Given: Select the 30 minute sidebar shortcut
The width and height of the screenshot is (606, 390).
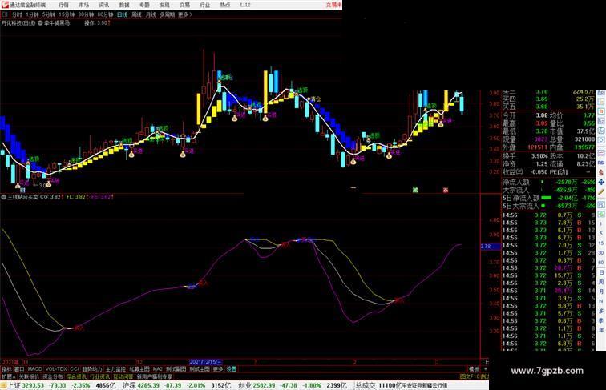Looking at the screenshot, I should click(x=601, y=252).
